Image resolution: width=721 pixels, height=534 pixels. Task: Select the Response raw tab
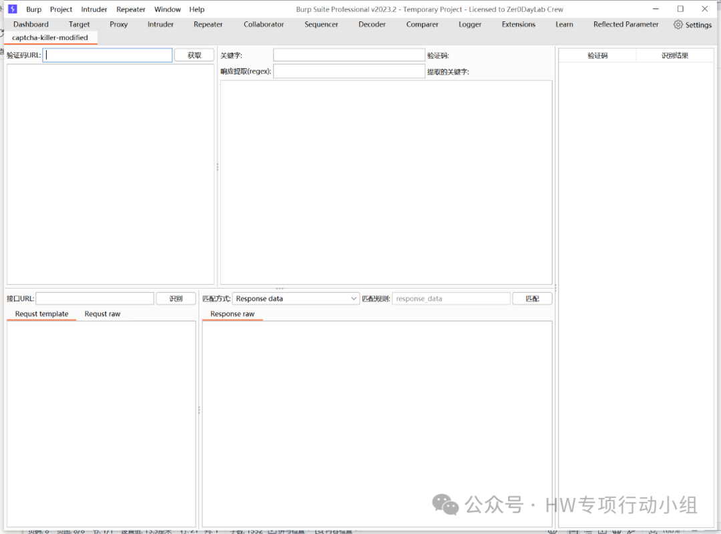[x=232, y=314]
